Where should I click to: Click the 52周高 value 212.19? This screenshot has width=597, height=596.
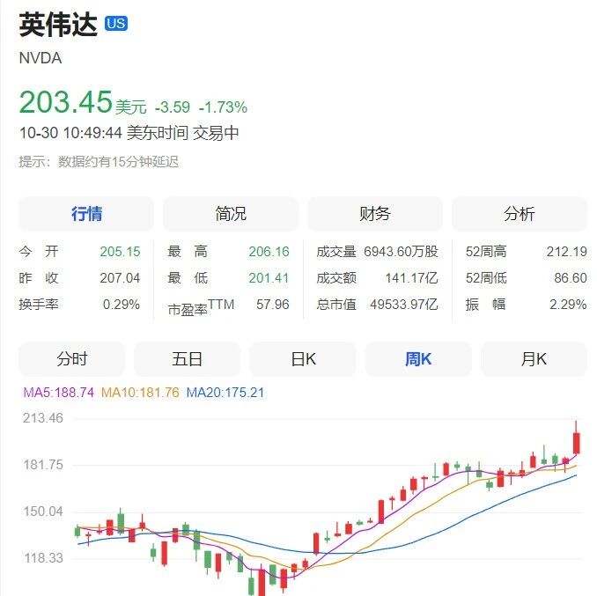(566, 252)
